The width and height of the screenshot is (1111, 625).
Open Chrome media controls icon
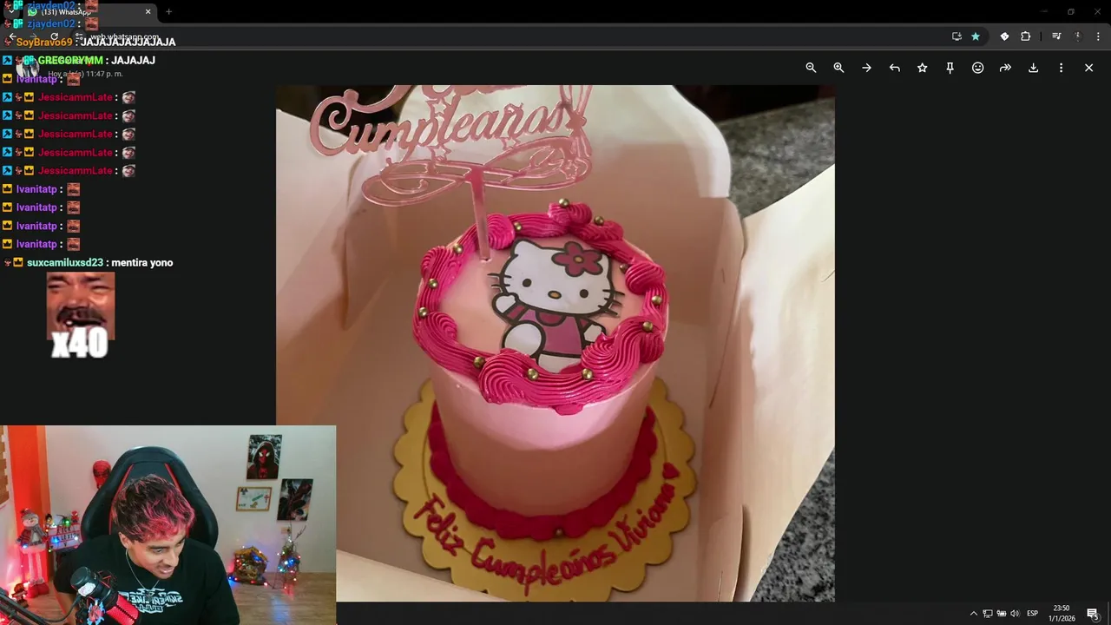point(1056,36)
